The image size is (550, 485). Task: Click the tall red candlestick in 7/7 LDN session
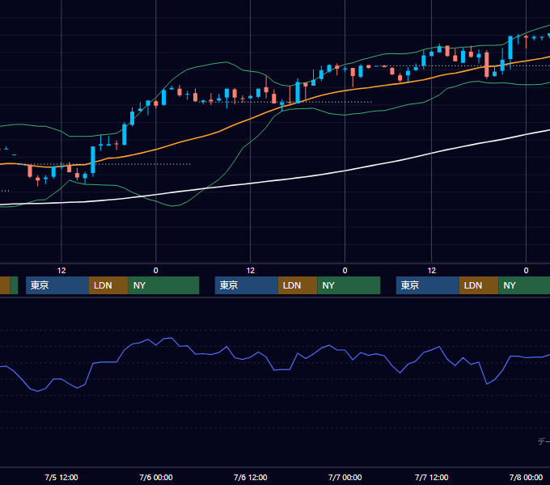(487, 65)
